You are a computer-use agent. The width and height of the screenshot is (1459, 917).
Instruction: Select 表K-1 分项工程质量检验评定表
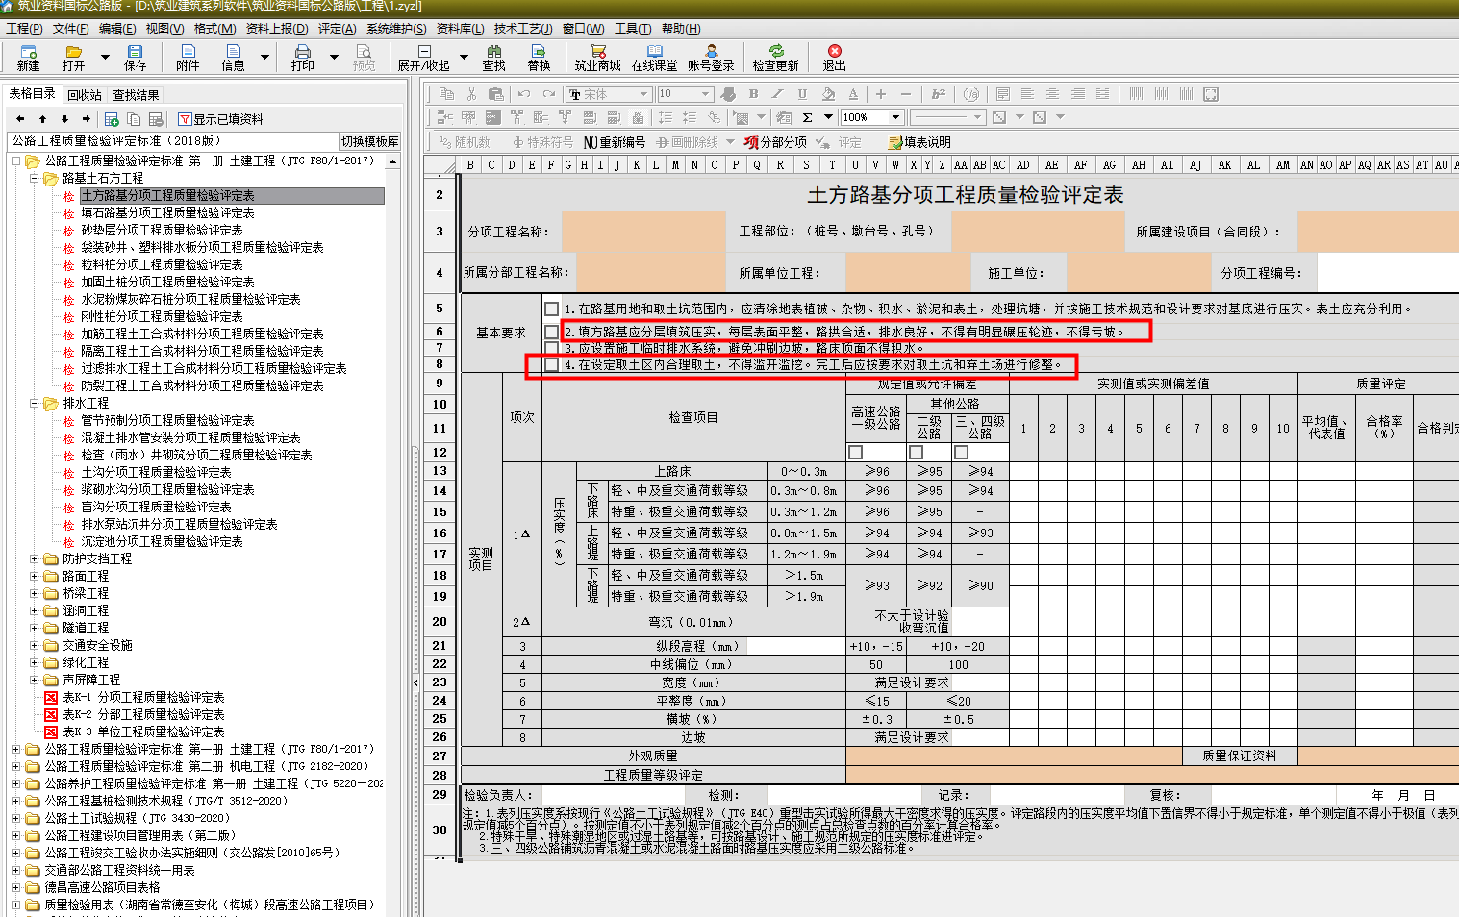143,697
